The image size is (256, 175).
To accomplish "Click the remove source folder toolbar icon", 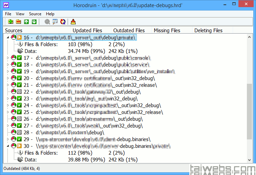I will 18,22.
